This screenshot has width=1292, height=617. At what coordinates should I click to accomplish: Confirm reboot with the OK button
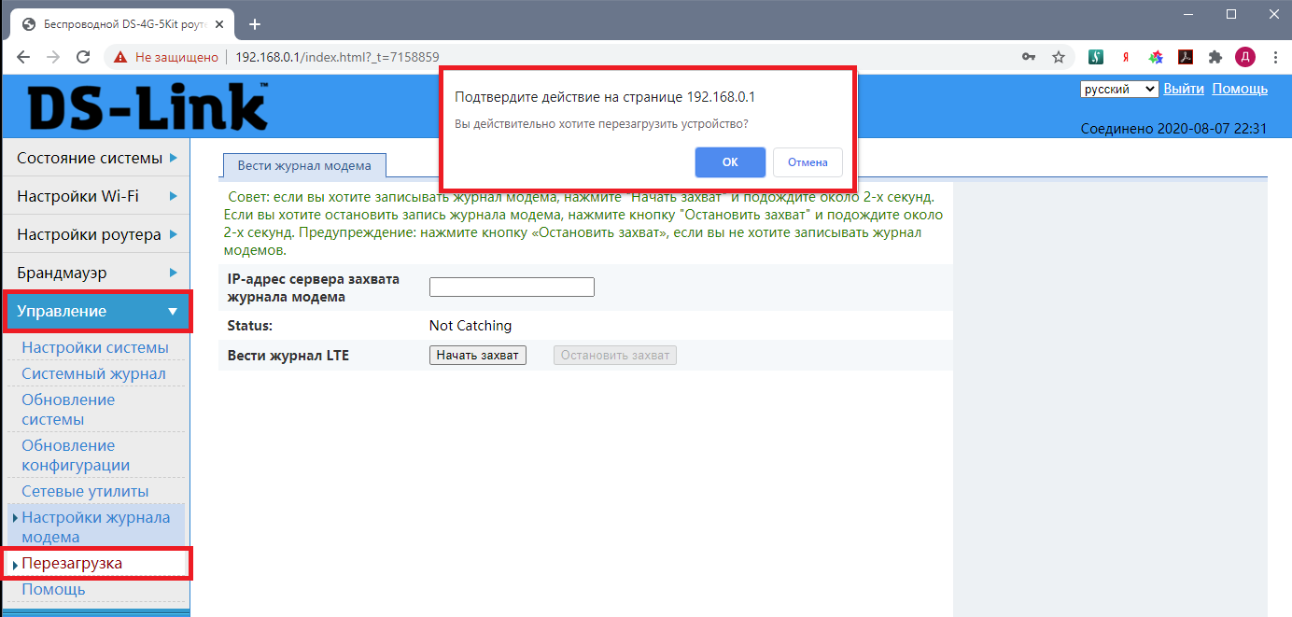point(730,162)
